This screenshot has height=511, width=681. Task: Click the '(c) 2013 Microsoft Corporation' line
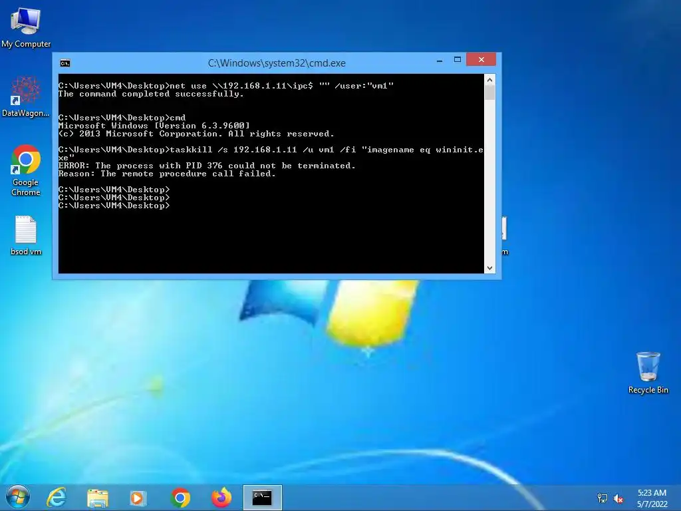[x=196, y=134]
